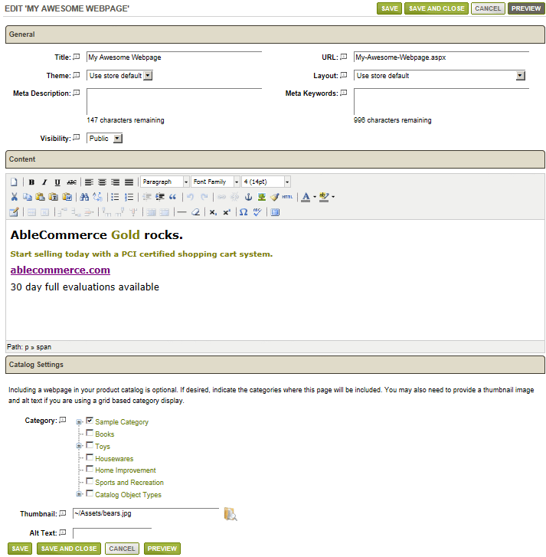
Task: Toggle bold formatting
Action: pos(31,182)
